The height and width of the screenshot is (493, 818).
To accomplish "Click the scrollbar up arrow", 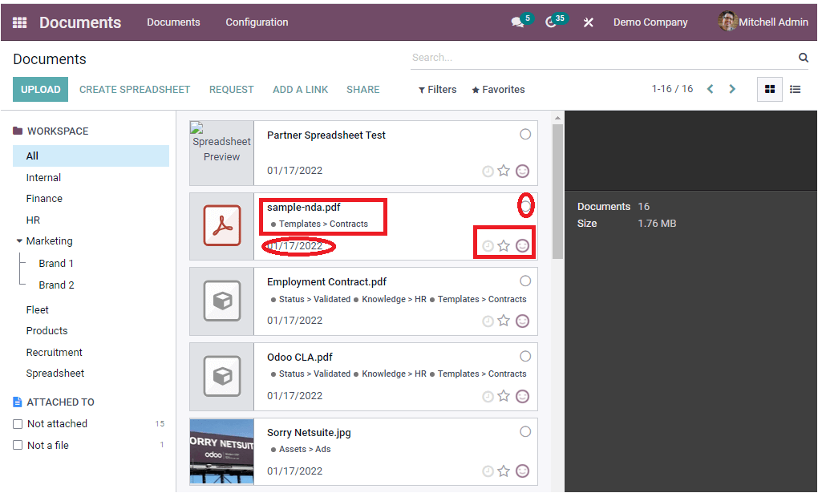I will (557, 118).
